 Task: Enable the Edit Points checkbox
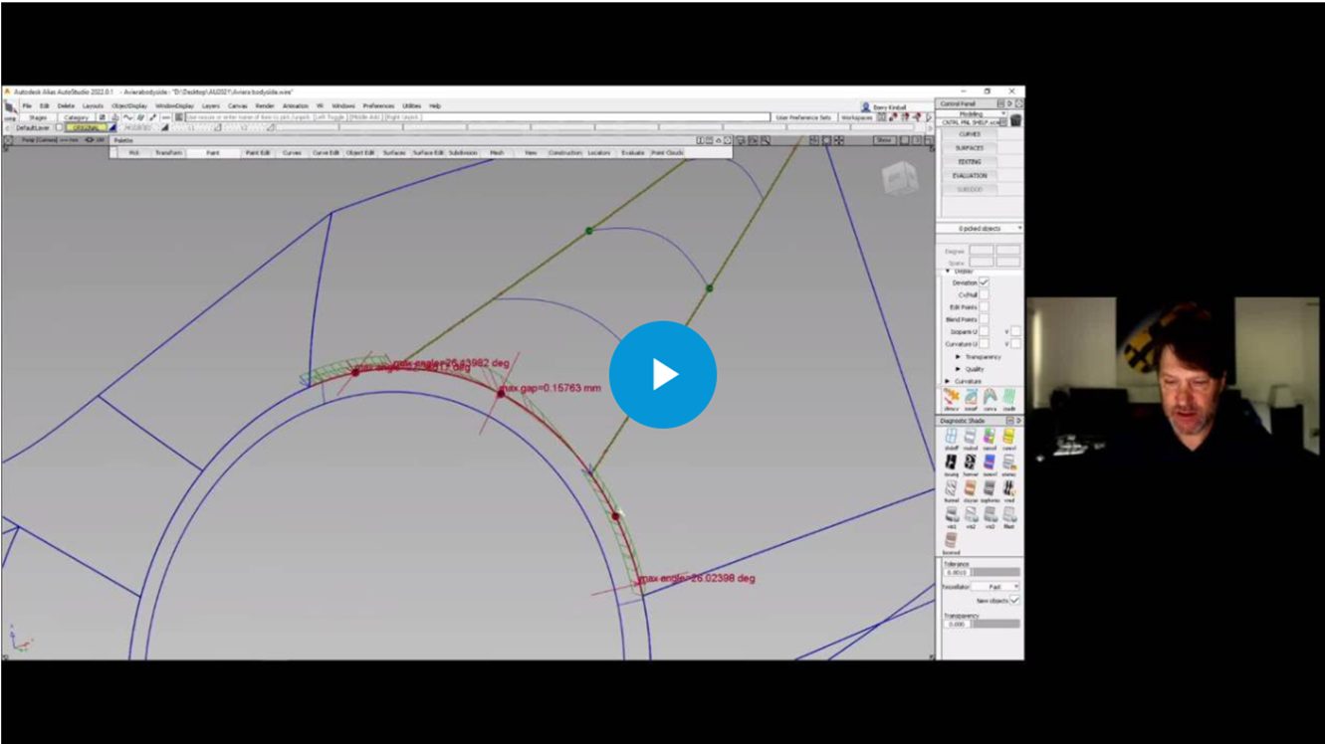point(984,307)
